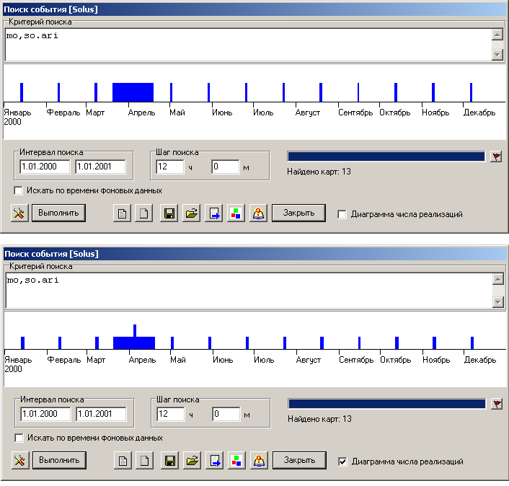Tick "Искать по времени фоновых данных" in the top window
This screenshot has height=486, width=509.
[x=18, y=190]
